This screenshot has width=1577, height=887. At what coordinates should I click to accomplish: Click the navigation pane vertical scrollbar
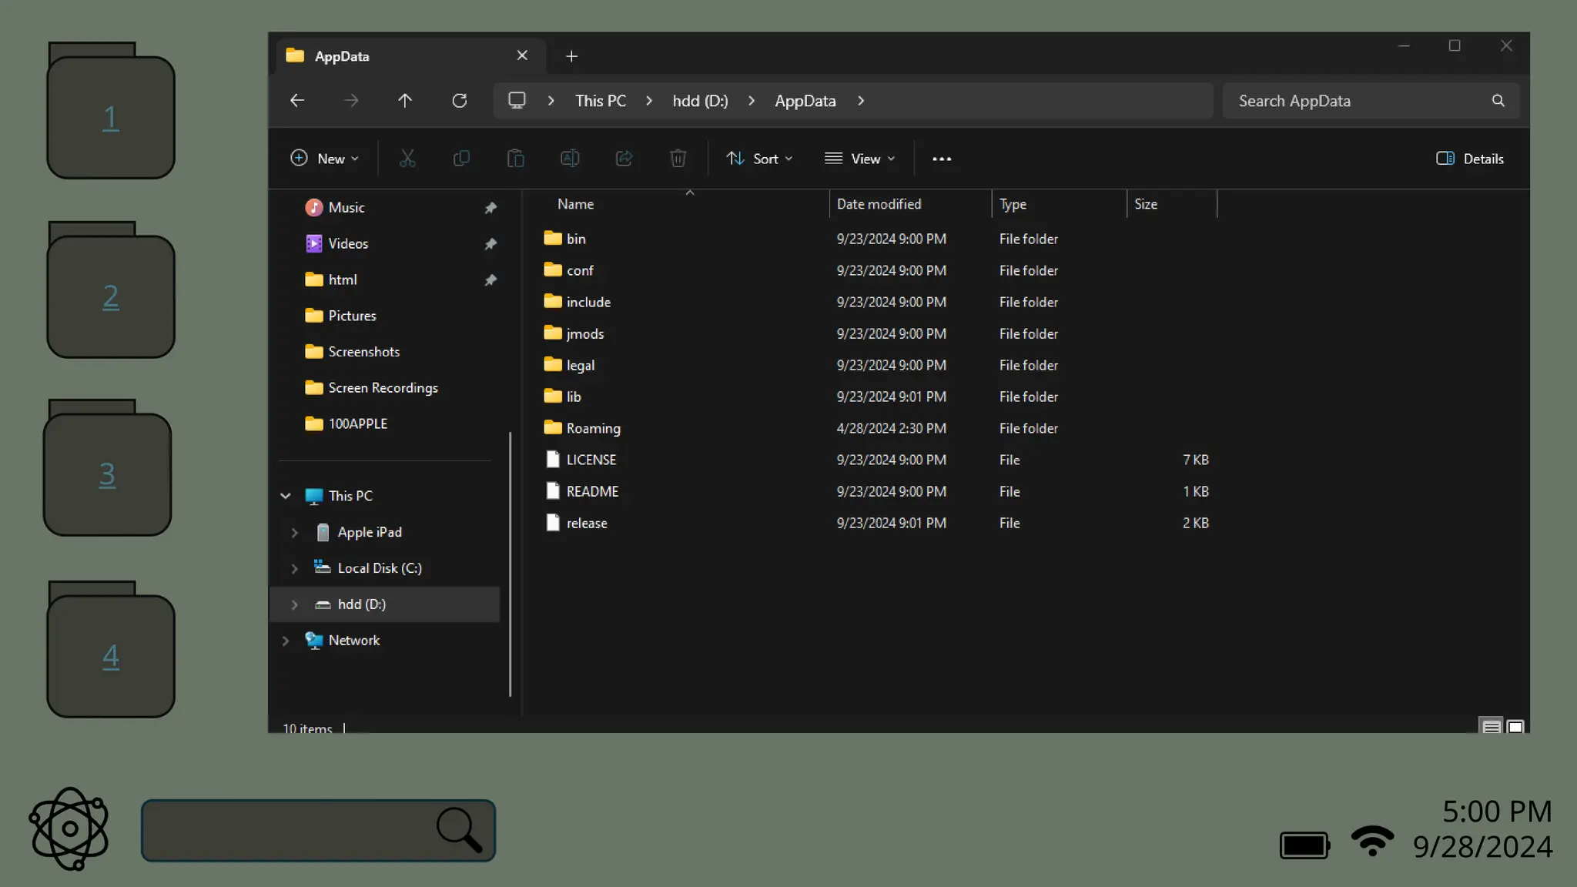pyautogui.click(x=510, y=562)
